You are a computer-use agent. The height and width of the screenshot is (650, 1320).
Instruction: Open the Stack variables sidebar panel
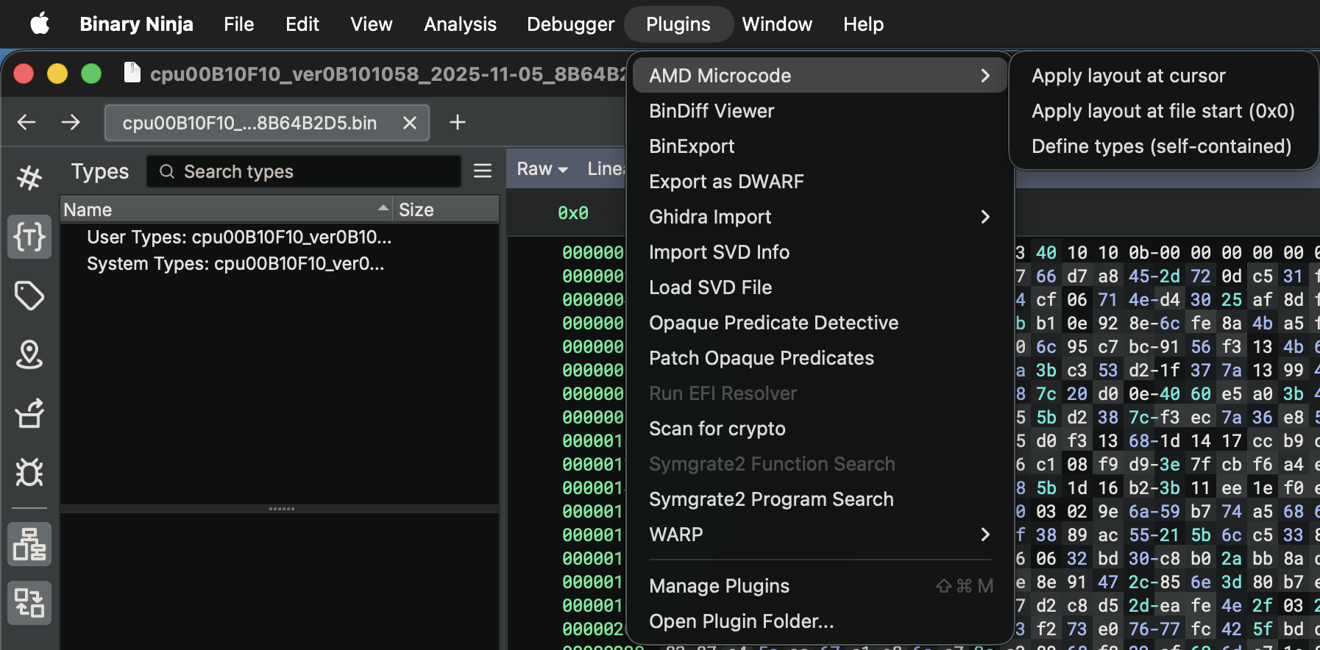tap(29, 413)
